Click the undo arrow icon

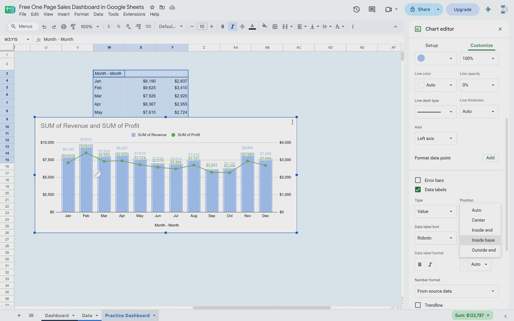(x=44, y=27)
